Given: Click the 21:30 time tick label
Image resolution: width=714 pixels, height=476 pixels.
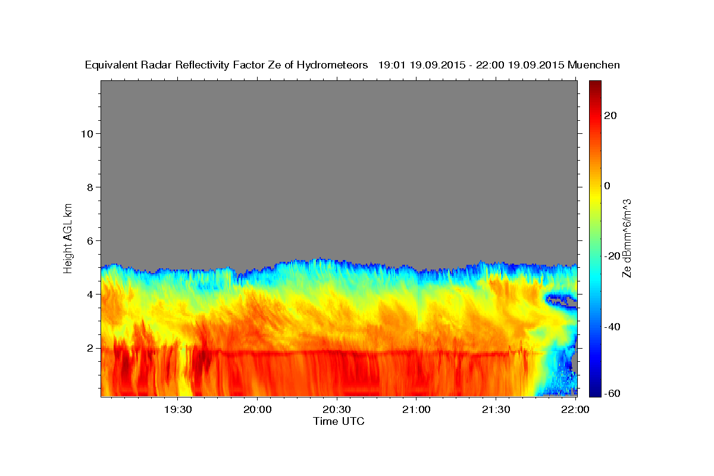Looking at the screenshot, I should click(496, 409).
